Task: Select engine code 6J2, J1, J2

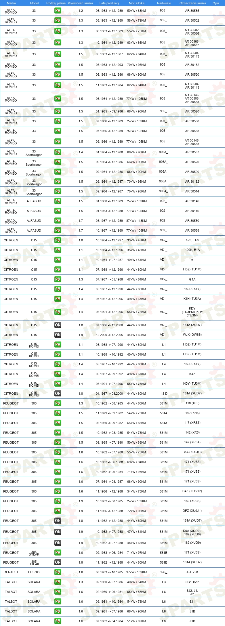Action: click(192, 592)
